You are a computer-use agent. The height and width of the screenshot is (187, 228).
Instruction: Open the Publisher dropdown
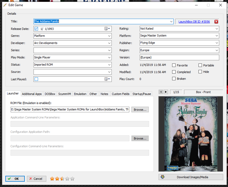[217, 43]
